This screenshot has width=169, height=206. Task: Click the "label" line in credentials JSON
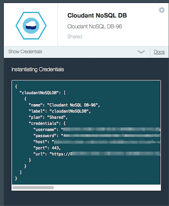click(60, 111)
